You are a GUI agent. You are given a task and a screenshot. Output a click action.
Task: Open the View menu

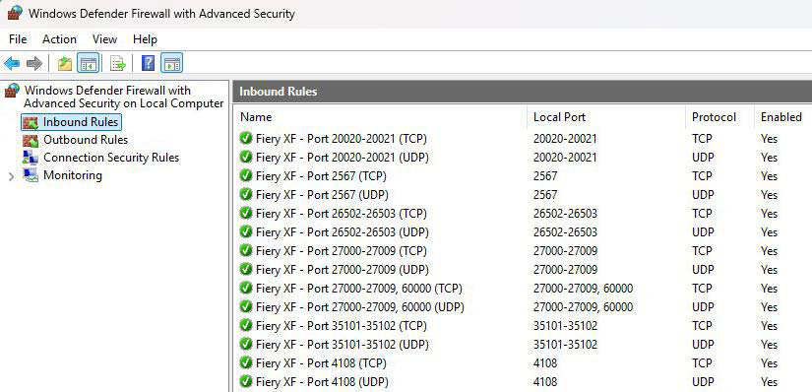[104, 39]
